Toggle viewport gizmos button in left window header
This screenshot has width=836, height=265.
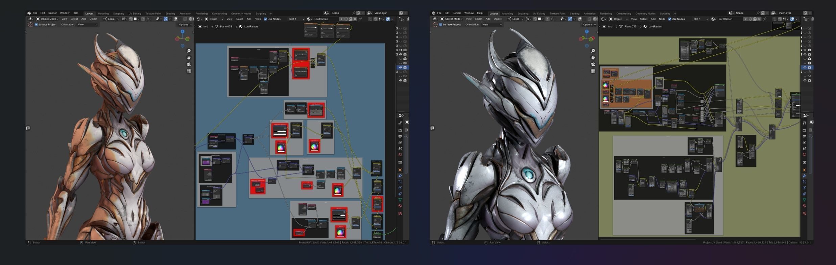[166, 19]
